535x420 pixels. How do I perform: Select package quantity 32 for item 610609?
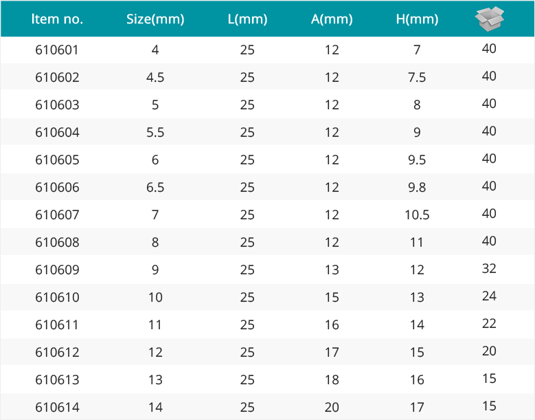489,269
